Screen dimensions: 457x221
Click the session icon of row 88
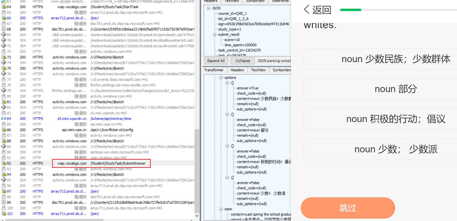pos(4,141)
